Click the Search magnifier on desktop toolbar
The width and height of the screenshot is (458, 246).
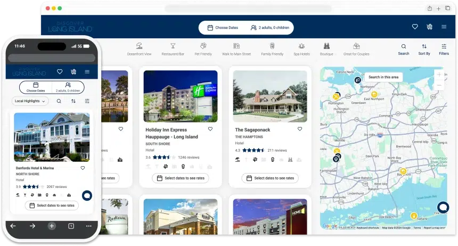point(404,47)
